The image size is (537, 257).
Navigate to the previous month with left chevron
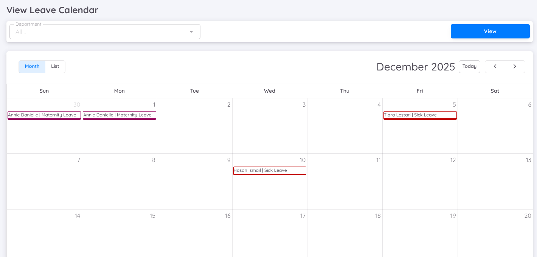tap(495, 66)
